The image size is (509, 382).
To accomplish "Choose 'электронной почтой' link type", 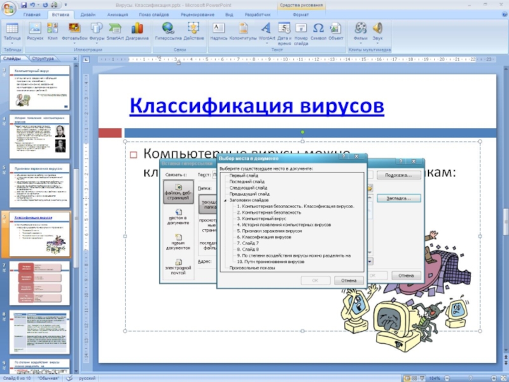I will click(179, 265).
